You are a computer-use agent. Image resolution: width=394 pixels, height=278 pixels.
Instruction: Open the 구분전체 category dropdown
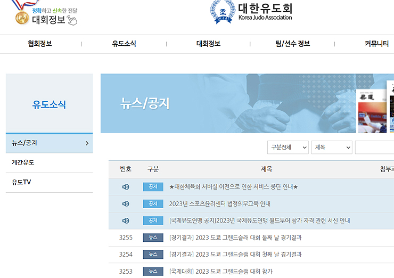pos(288,148)
